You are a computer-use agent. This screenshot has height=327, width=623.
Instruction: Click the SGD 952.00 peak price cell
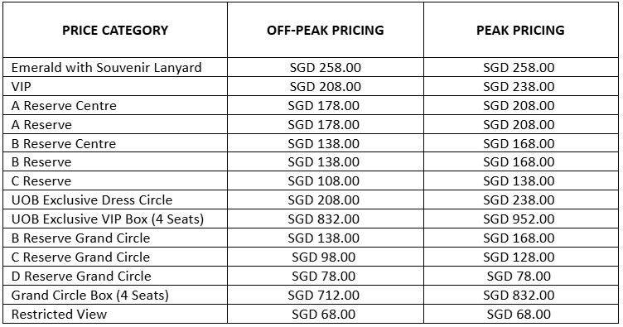tap(520, 219)
